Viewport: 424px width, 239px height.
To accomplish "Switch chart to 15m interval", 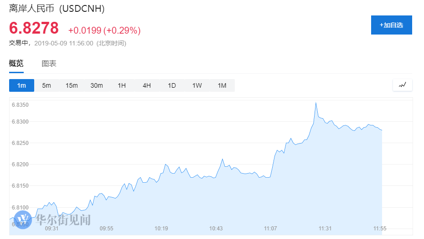I will click(x=72, y=85).
